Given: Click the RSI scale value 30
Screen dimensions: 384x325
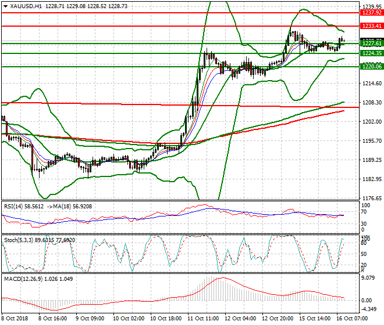Looking at the screenshot, I should pyautogui.click(x=364, y=224).
